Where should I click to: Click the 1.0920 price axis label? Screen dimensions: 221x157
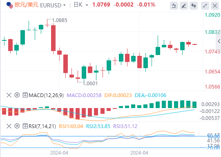click(212, 15)
